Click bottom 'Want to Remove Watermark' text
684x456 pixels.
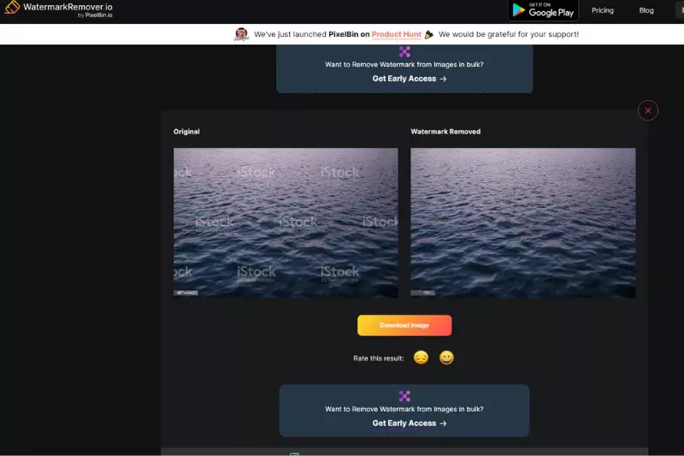[404, 409]
